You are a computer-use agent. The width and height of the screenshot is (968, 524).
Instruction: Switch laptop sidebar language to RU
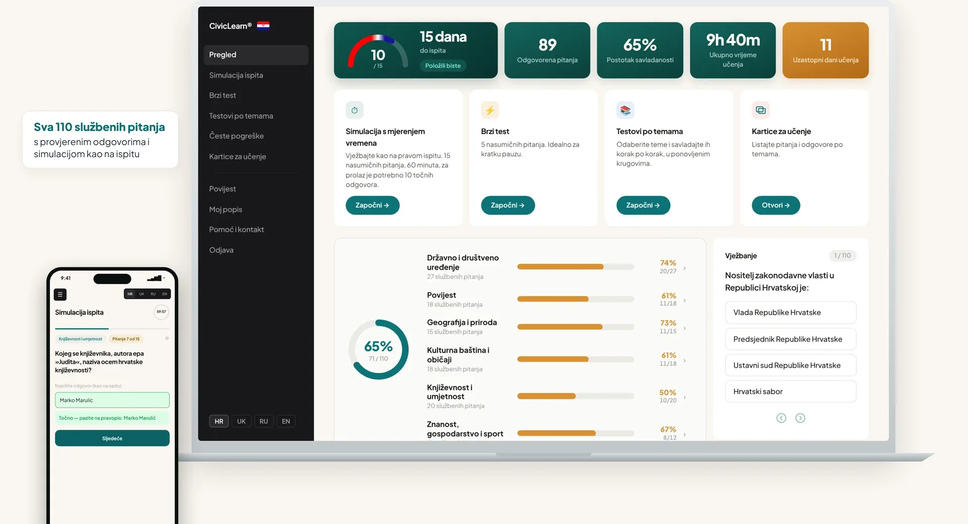[264, 421]
